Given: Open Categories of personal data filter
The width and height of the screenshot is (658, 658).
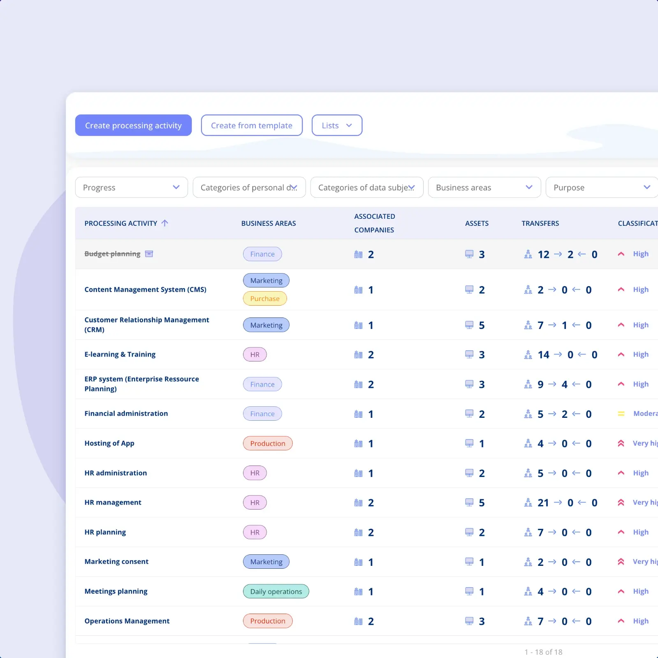Looking at the screenshot, I should click(x=249, y=188).
